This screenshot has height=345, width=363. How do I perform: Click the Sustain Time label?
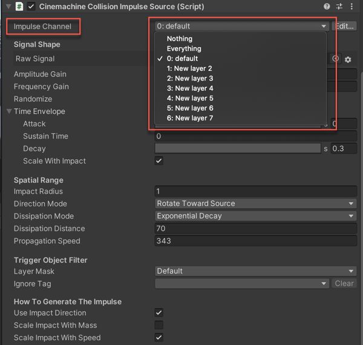click(45, 136)
